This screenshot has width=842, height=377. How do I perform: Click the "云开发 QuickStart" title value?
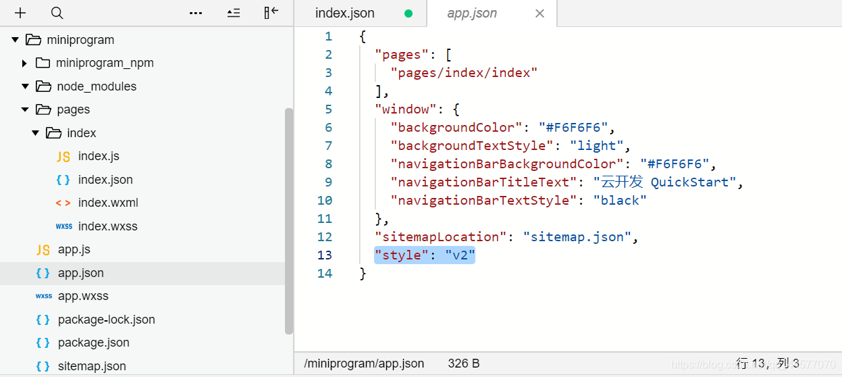point(664,182)
